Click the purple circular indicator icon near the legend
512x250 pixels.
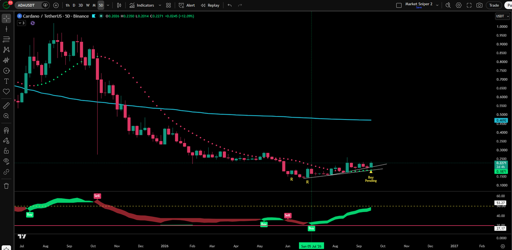tap(32, 23)
